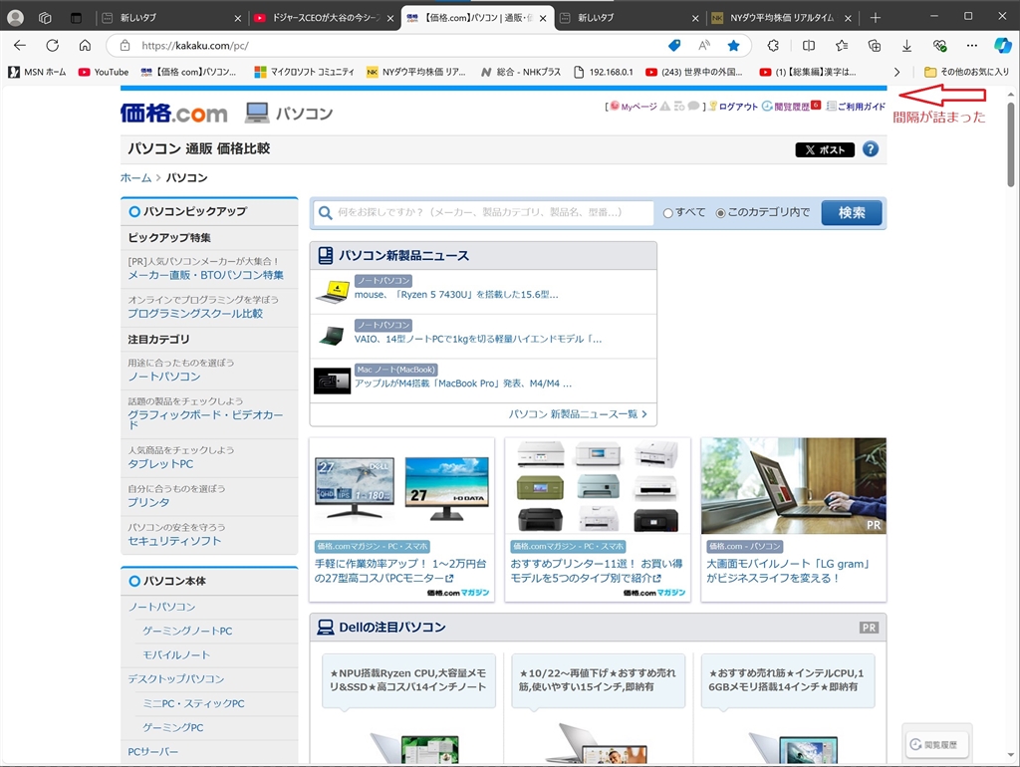Click the ログアウト link

point(738,106)
